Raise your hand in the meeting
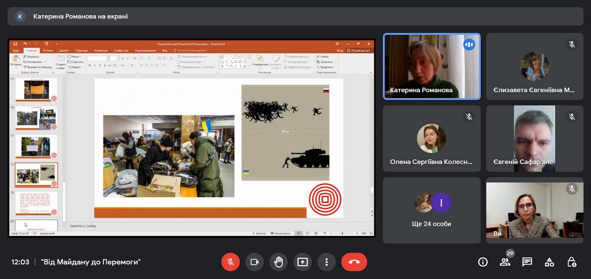 coord(278,262)
